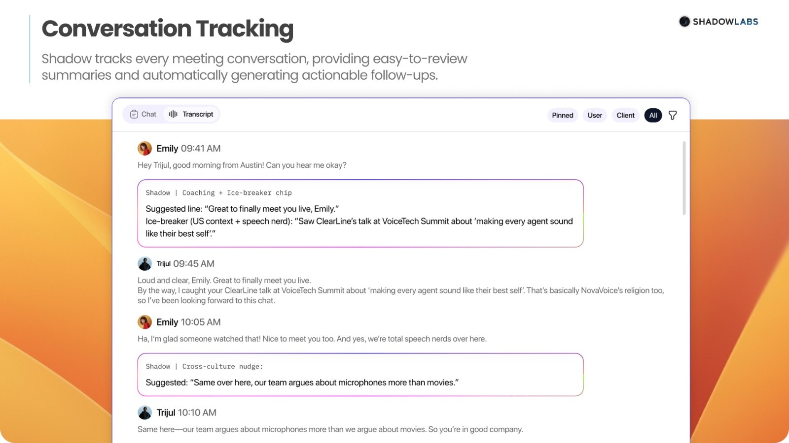Collapse the ice-breaker suggestion panel
The image size is (789, 443).
360,213
